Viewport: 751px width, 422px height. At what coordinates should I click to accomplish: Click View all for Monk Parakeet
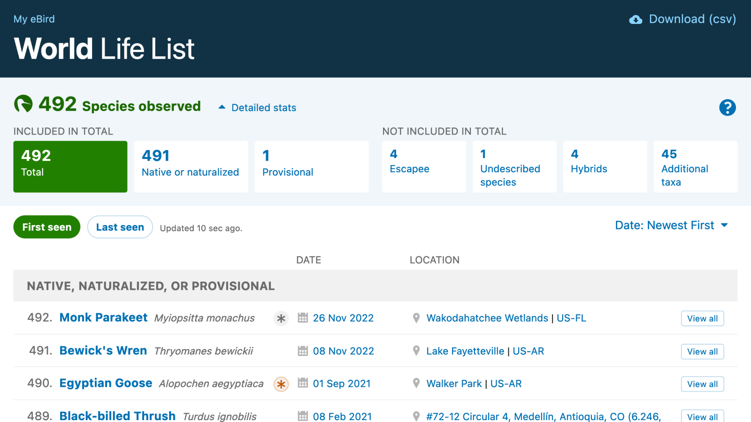coord(703,318)
